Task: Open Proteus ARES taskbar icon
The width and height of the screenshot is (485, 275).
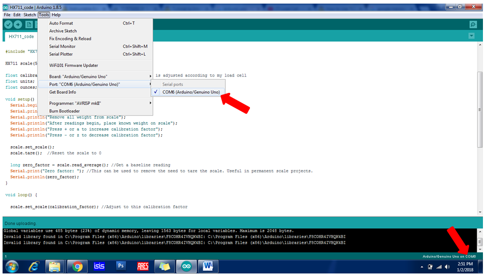Action: point(143,266)
